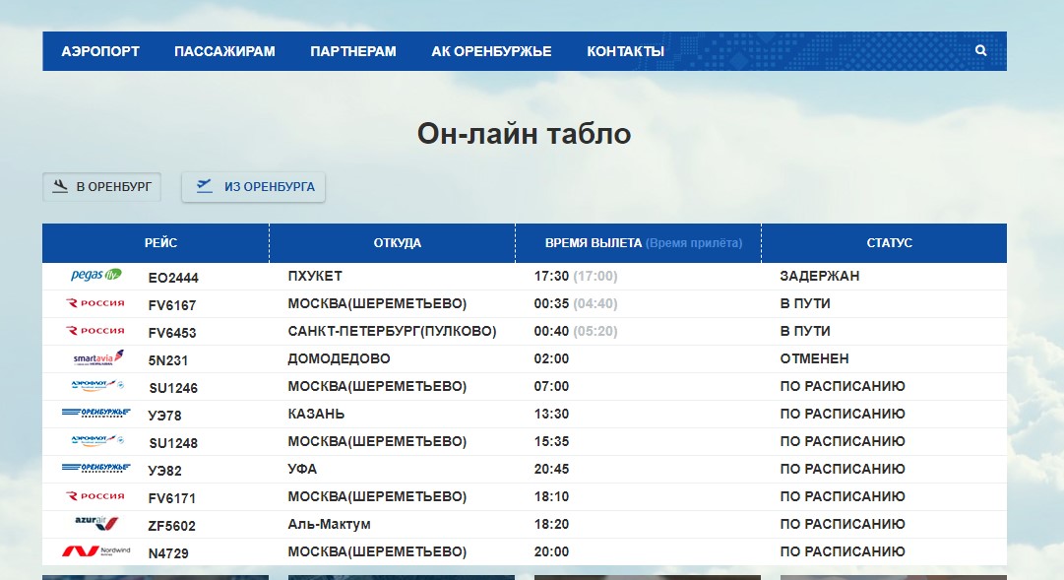
Task: Navigate to КОНТАКТЫ
Action: 626,51
